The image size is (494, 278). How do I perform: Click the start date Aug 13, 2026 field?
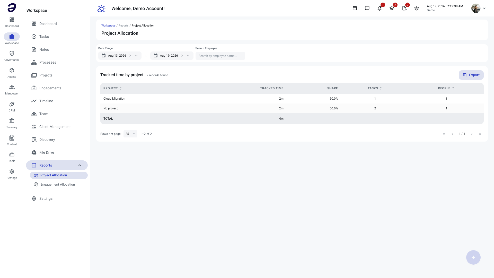pos(120,56)
